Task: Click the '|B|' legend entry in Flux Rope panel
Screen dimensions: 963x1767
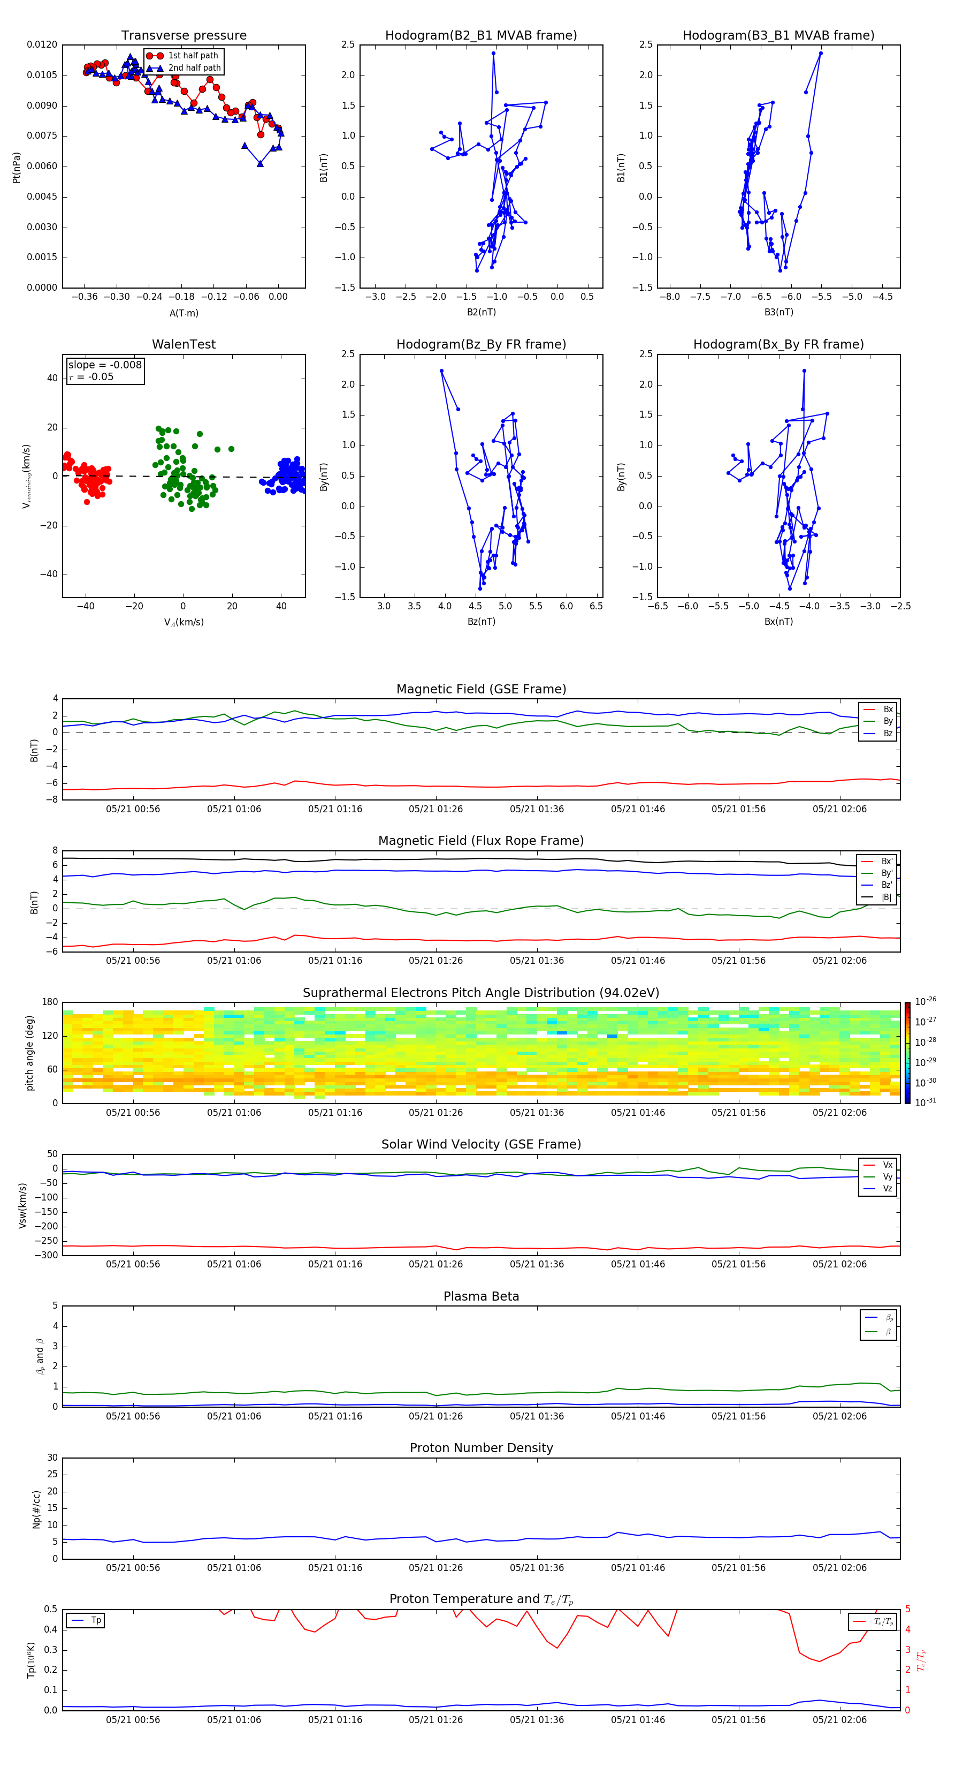Action: [877, 897]
